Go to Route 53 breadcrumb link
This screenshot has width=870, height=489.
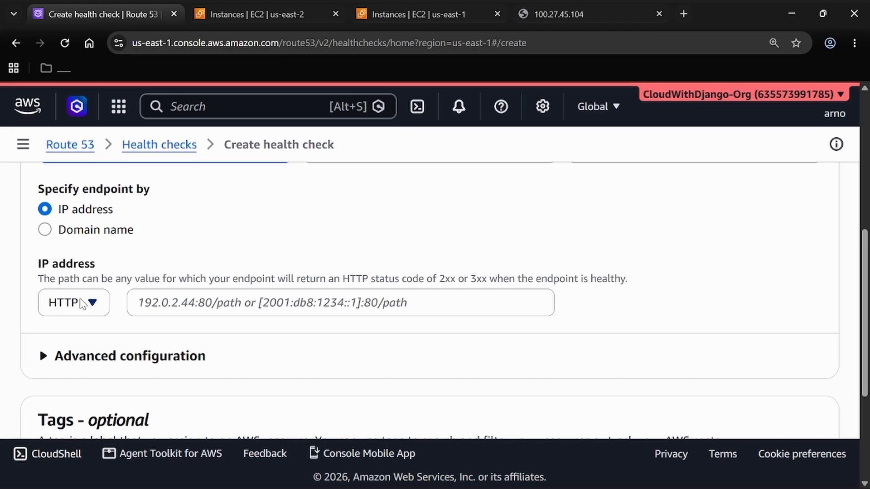coord(70,144)
